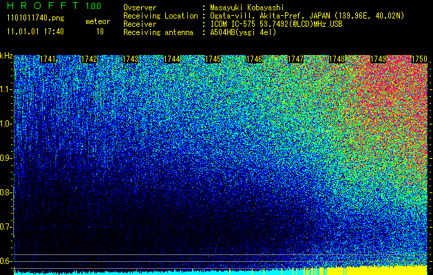Image resolution: width=433 pixels, height=275 pixels.
Task: Click the 0.6 frequency axis label
Action: click(x=6, y=261)
